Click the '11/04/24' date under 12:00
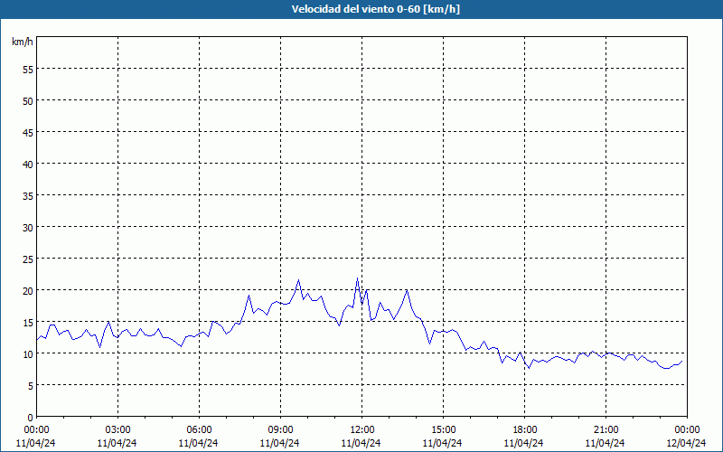Viewport: 723px width, 452px height. click(361, 443)
